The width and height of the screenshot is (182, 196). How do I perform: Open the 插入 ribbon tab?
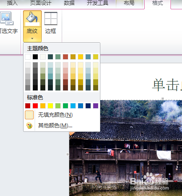pyautogui.click(x=12, y=3)
